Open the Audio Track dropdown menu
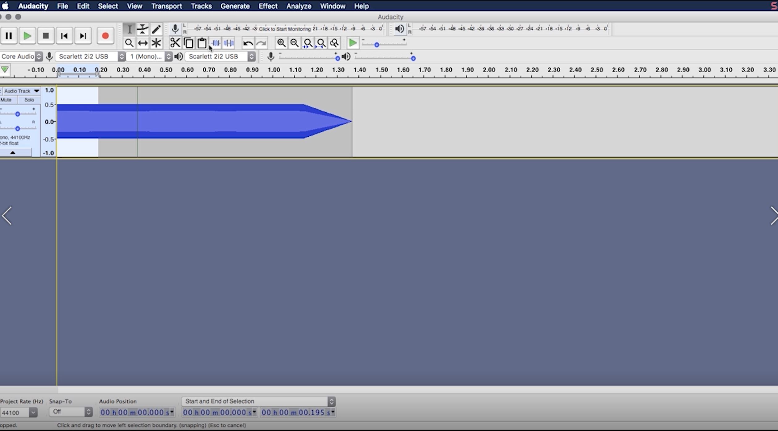Screen dimensions: 778x431 pos(22,91)
